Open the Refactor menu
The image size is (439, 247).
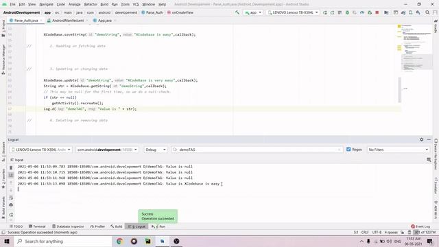click(x=91, y=5)
